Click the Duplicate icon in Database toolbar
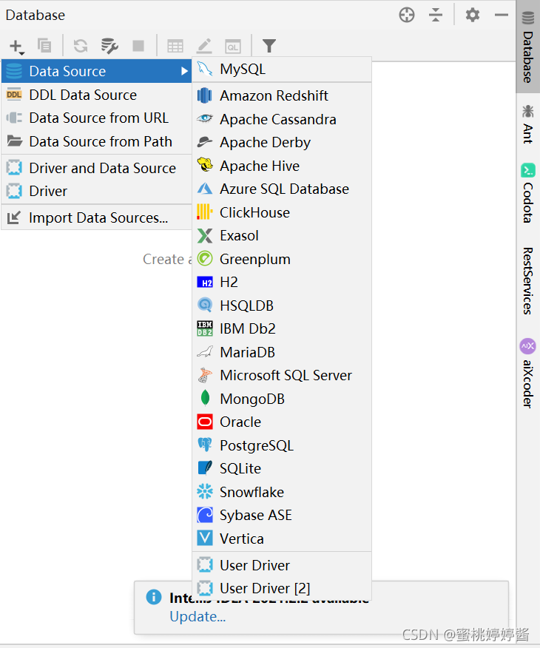 (44, 46)
